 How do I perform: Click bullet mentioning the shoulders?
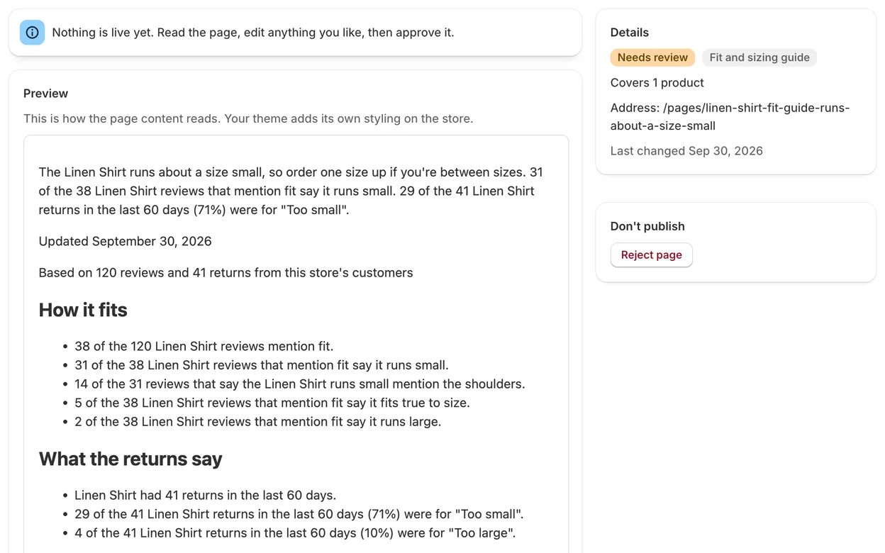(x=299, y=384)
